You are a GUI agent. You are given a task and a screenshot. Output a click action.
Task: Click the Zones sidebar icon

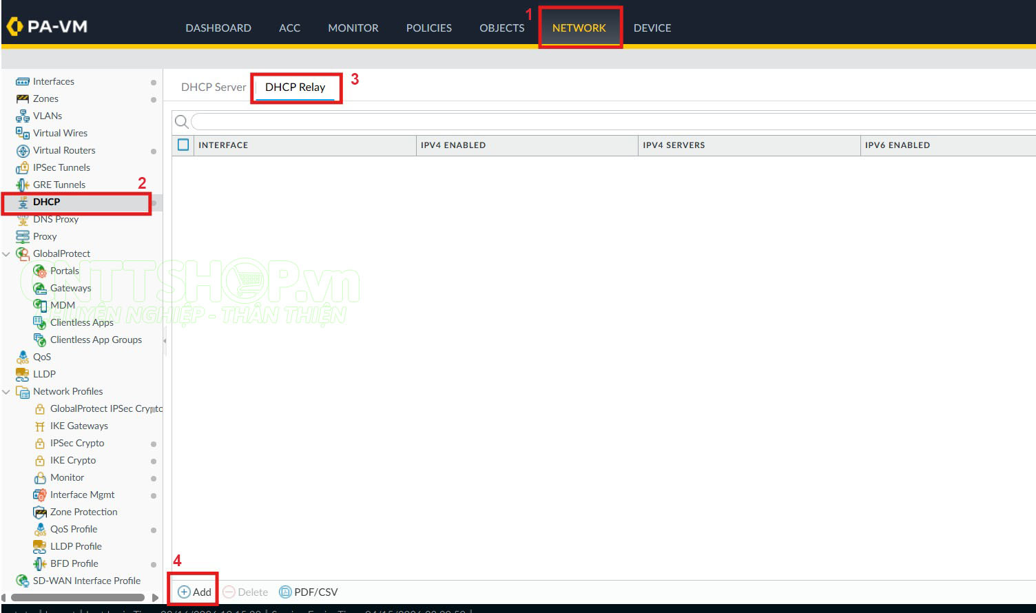pyautogui.click(x=23, y=98)
